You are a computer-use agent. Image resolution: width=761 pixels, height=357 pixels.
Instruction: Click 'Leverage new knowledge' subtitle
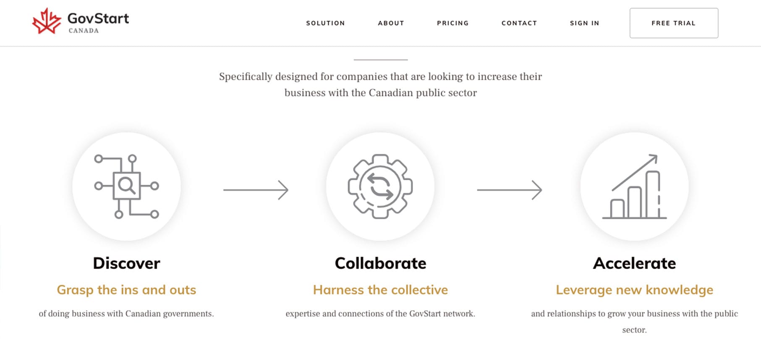coord(634,290)
